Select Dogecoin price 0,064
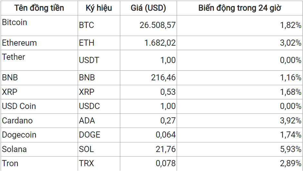This screenshot has width=303, height=171. click(x=148, y=135)
